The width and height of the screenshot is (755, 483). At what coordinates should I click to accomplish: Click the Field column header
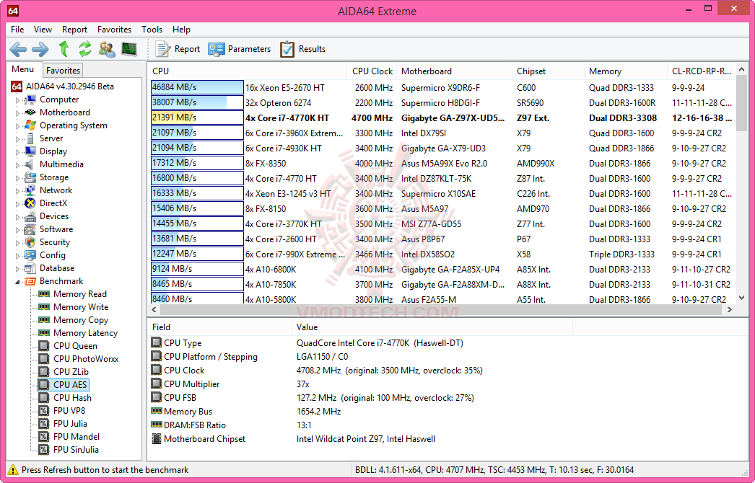[219, 327]
